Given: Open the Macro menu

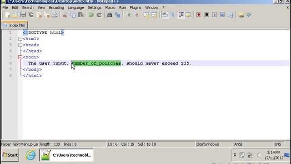Looking at the screenshot, I should pos(110,8).
